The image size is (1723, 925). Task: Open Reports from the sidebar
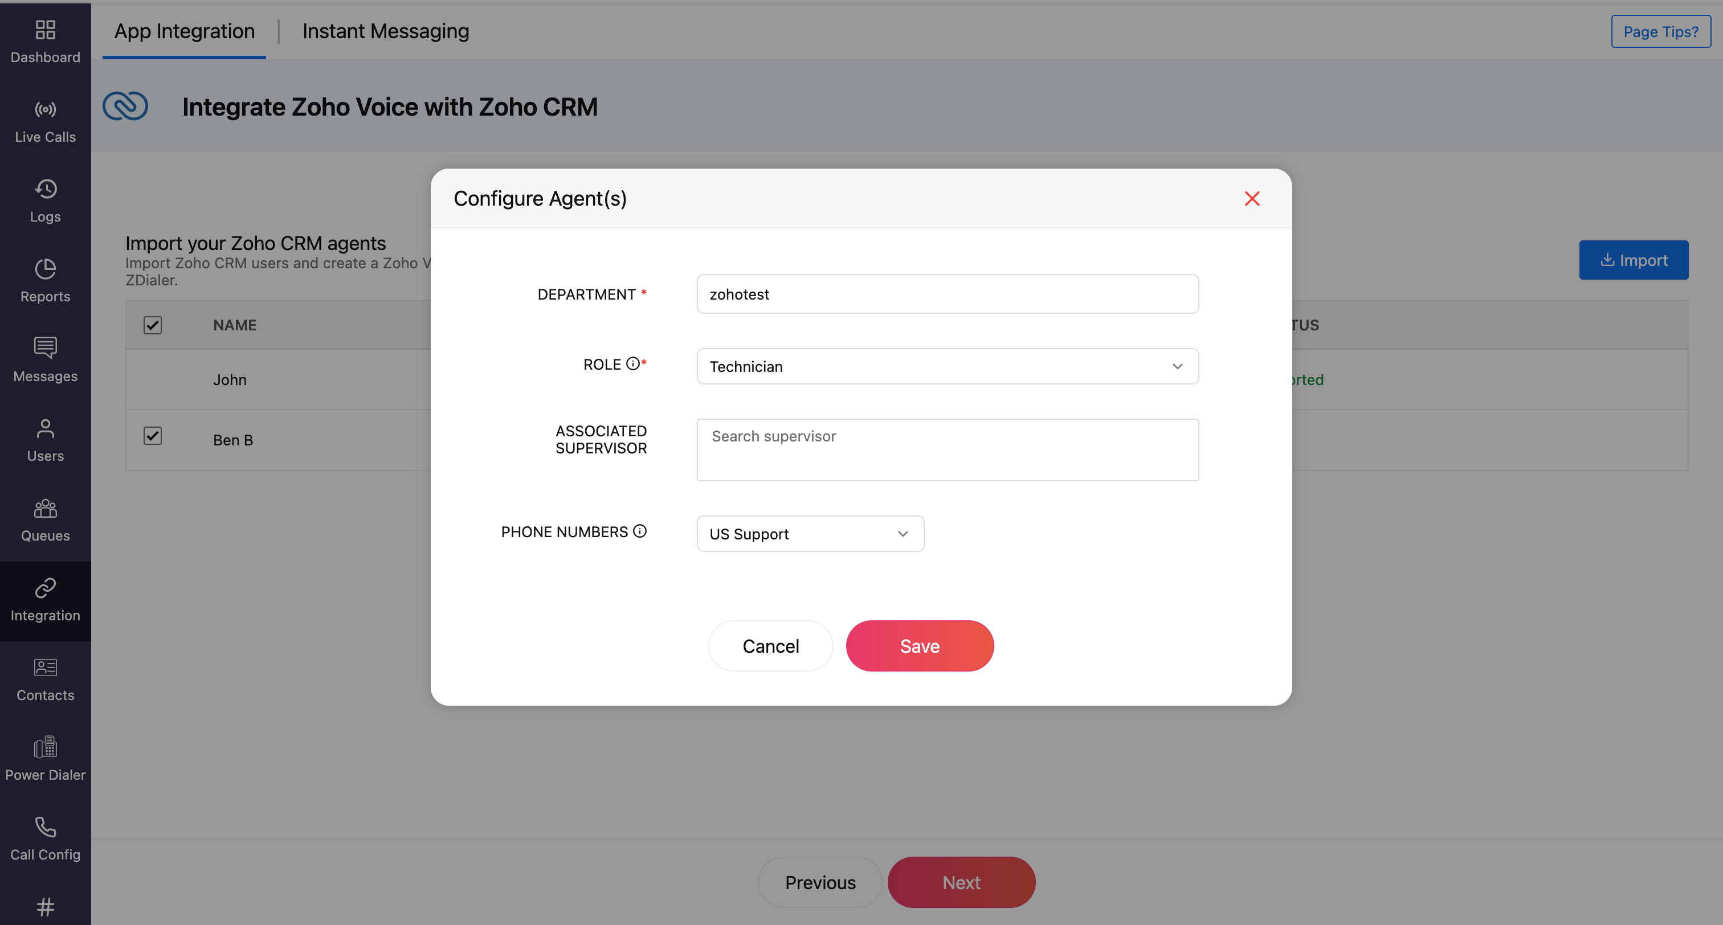[x=45, y=281]
